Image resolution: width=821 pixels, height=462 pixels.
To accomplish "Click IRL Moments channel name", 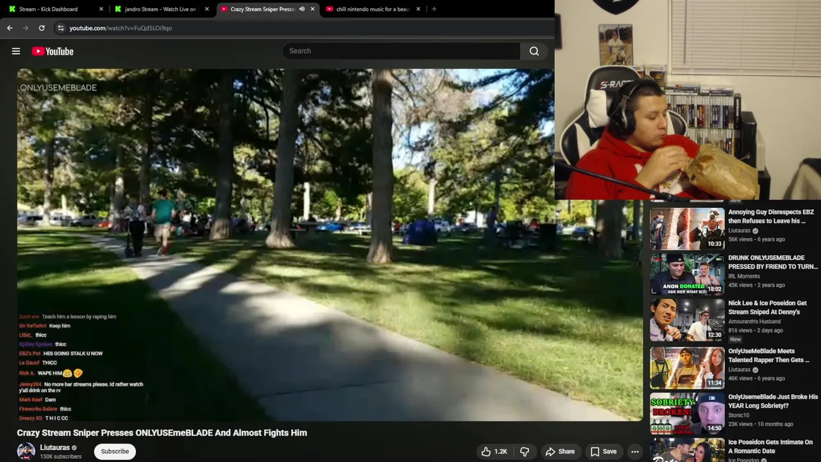I will pyautogui.click(x=744, y=276).
